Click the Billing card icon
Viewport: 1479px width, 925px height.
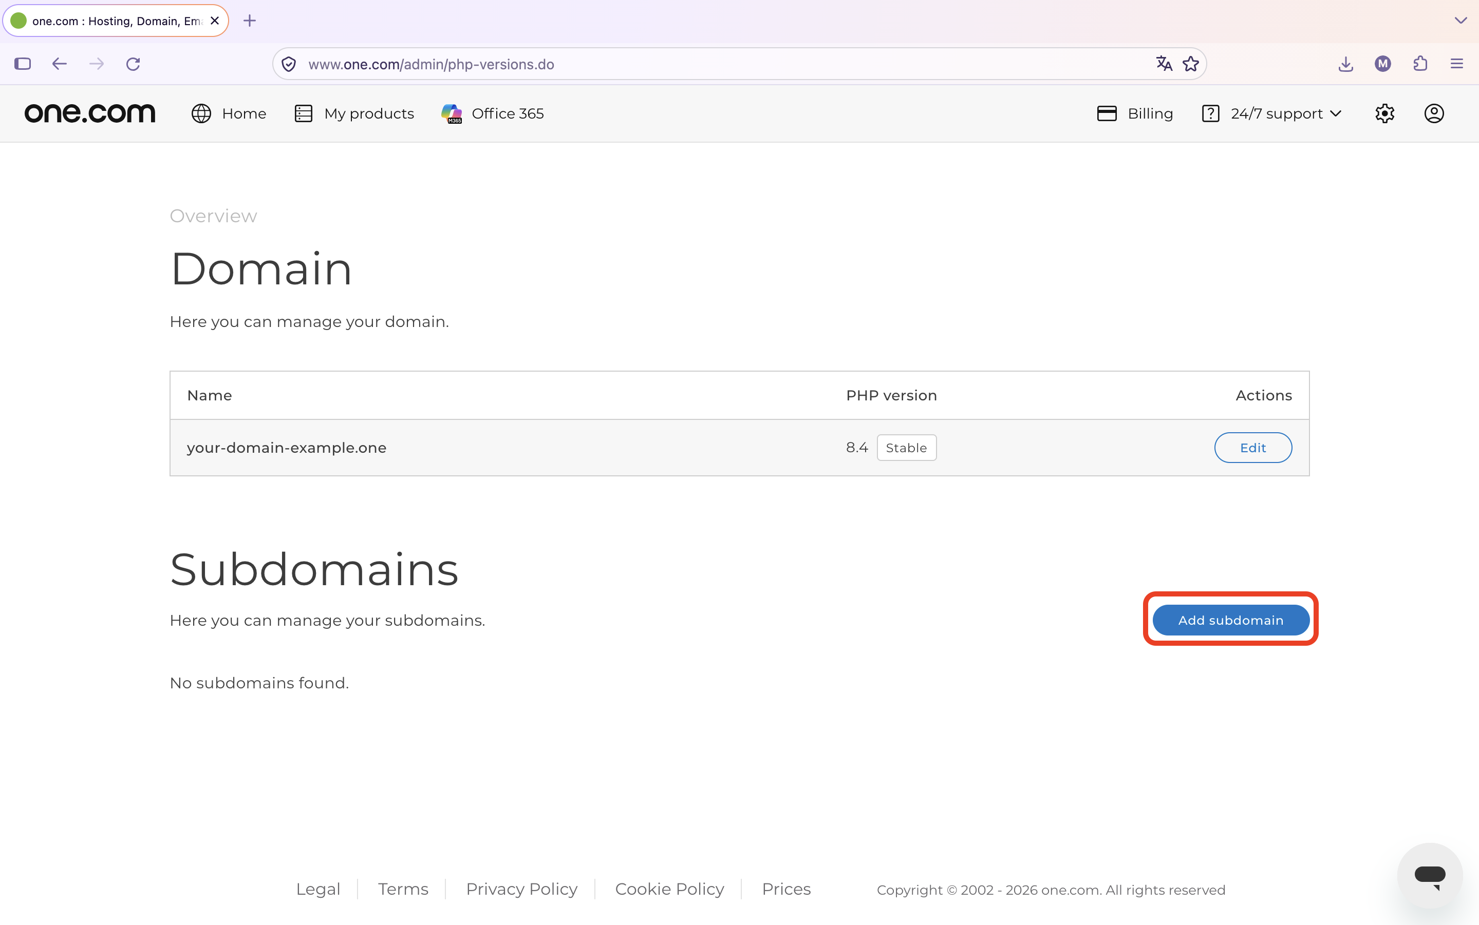coord(1107,113)
